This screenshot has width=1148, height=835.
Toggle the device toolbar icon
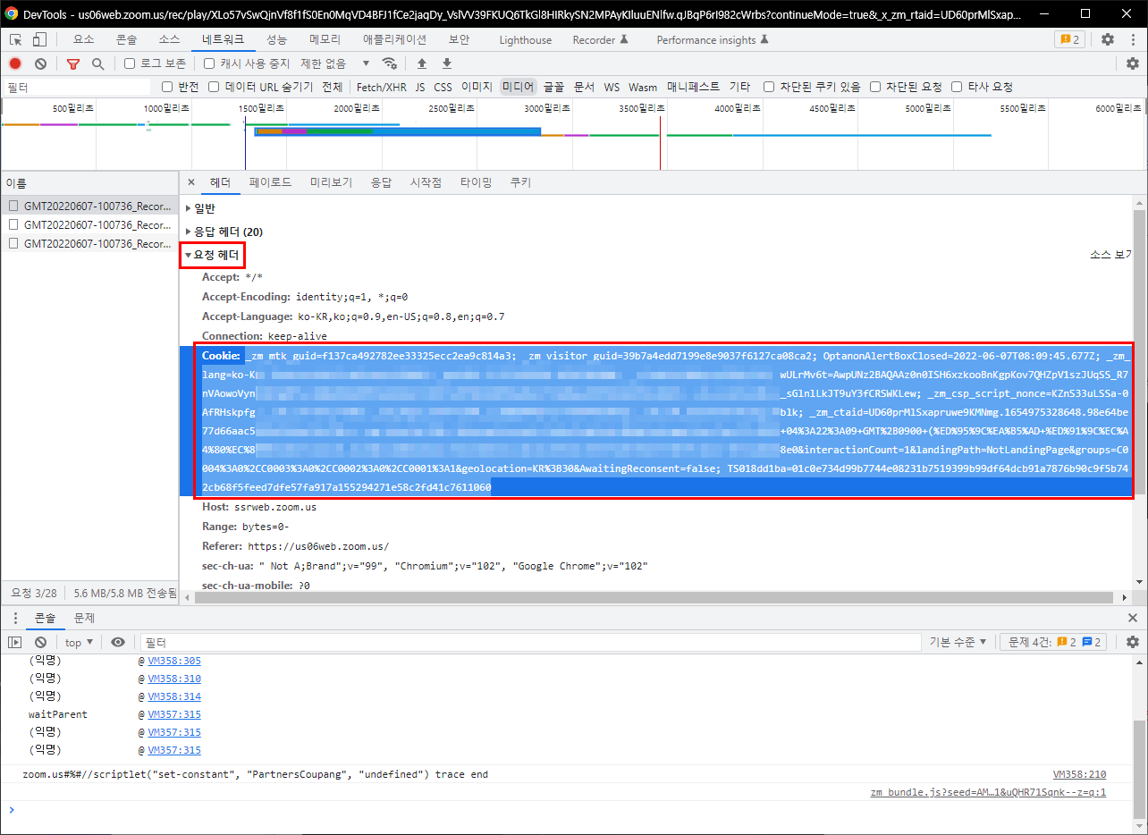[x=39, y=39]
